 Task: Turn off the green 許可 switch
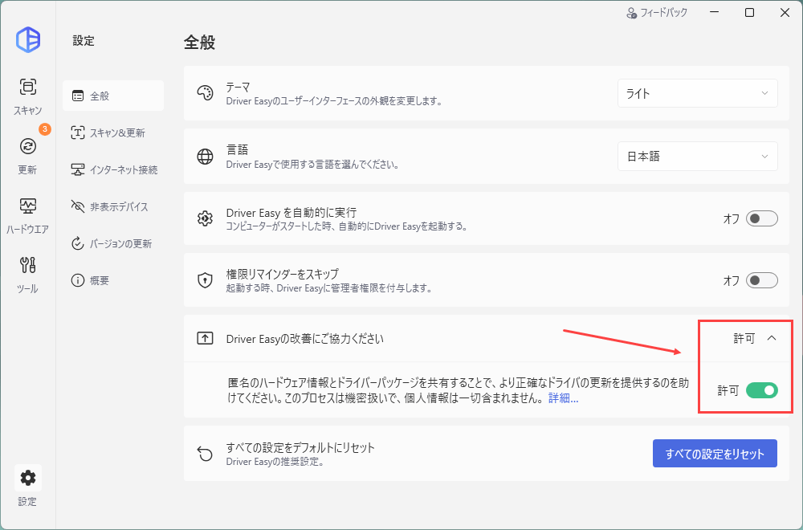(x=761, y=390)
